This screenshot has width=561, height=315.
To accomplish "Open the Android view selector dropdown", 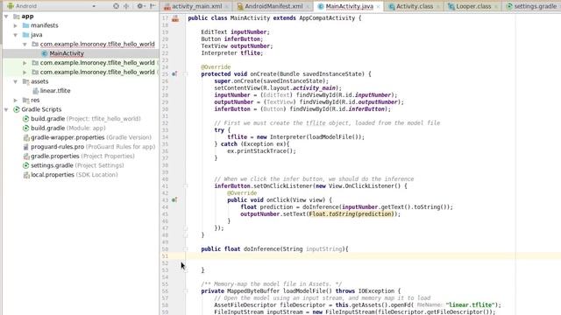I will (x=94, y=6).
